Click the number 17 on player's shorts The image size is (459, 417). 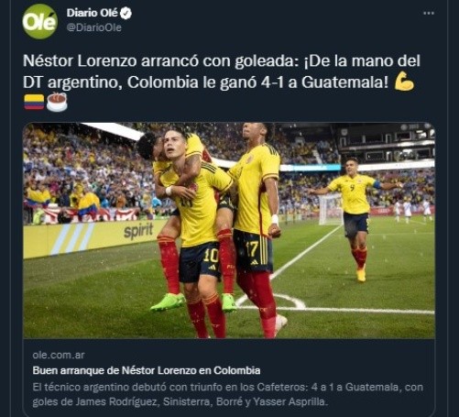coord(252,248)
